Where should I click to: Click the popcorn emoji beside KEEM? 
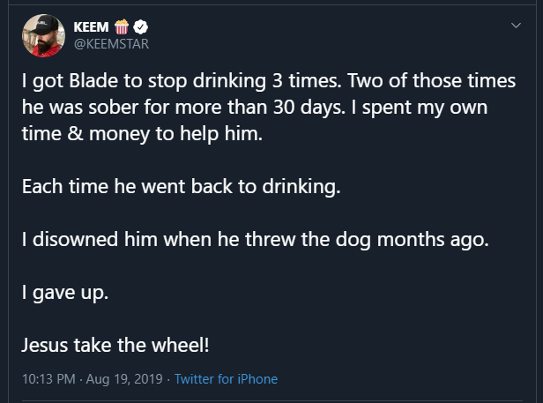point(122,26)
